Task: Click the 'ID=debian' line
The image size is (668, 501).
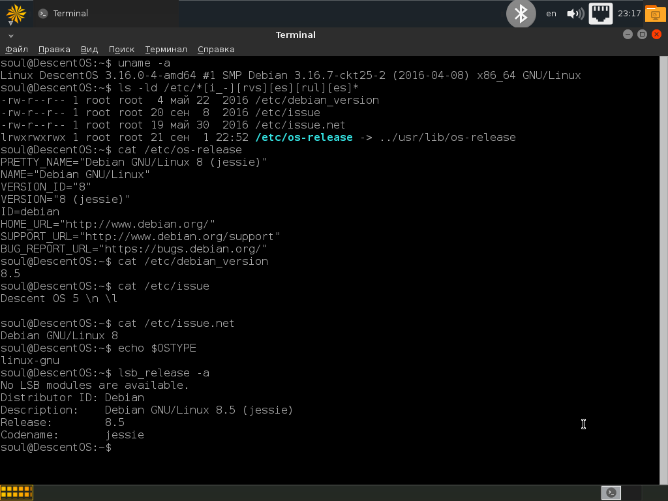Action: click(30, 212)
